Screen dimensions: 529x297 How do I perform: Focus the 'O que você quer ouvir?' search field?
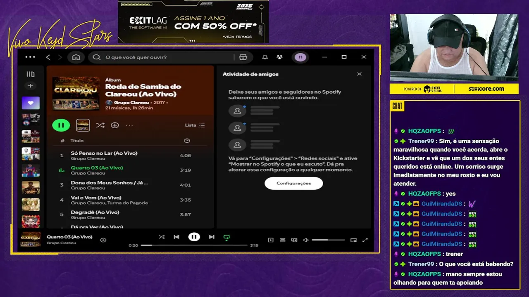tap(165, 57)
